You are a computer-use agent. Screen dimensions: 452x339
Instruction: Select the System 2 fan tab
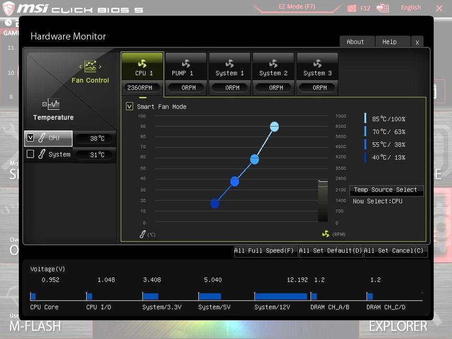273,74
